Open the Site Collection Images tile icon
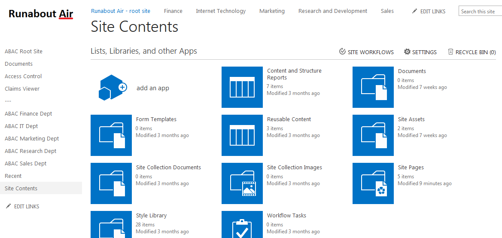This screenshot has width=502, height=238. point(242,183)
